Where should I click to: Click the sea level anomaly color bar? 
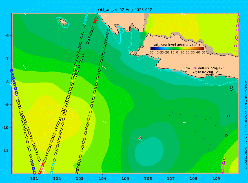177,48
